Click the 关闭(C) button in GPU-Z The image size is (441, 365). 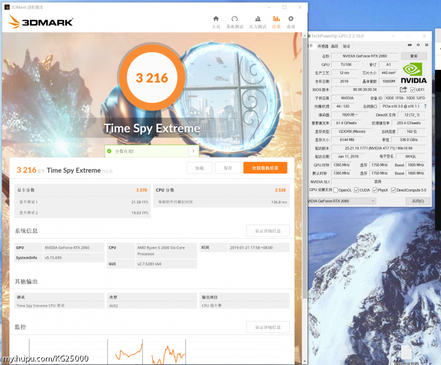point(417,201)
